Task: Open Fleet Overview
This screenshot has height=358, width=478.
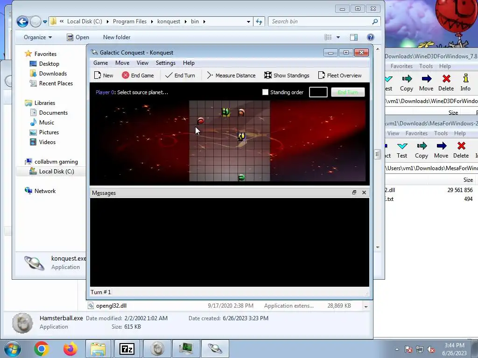Action: click(x=340, y=76)
